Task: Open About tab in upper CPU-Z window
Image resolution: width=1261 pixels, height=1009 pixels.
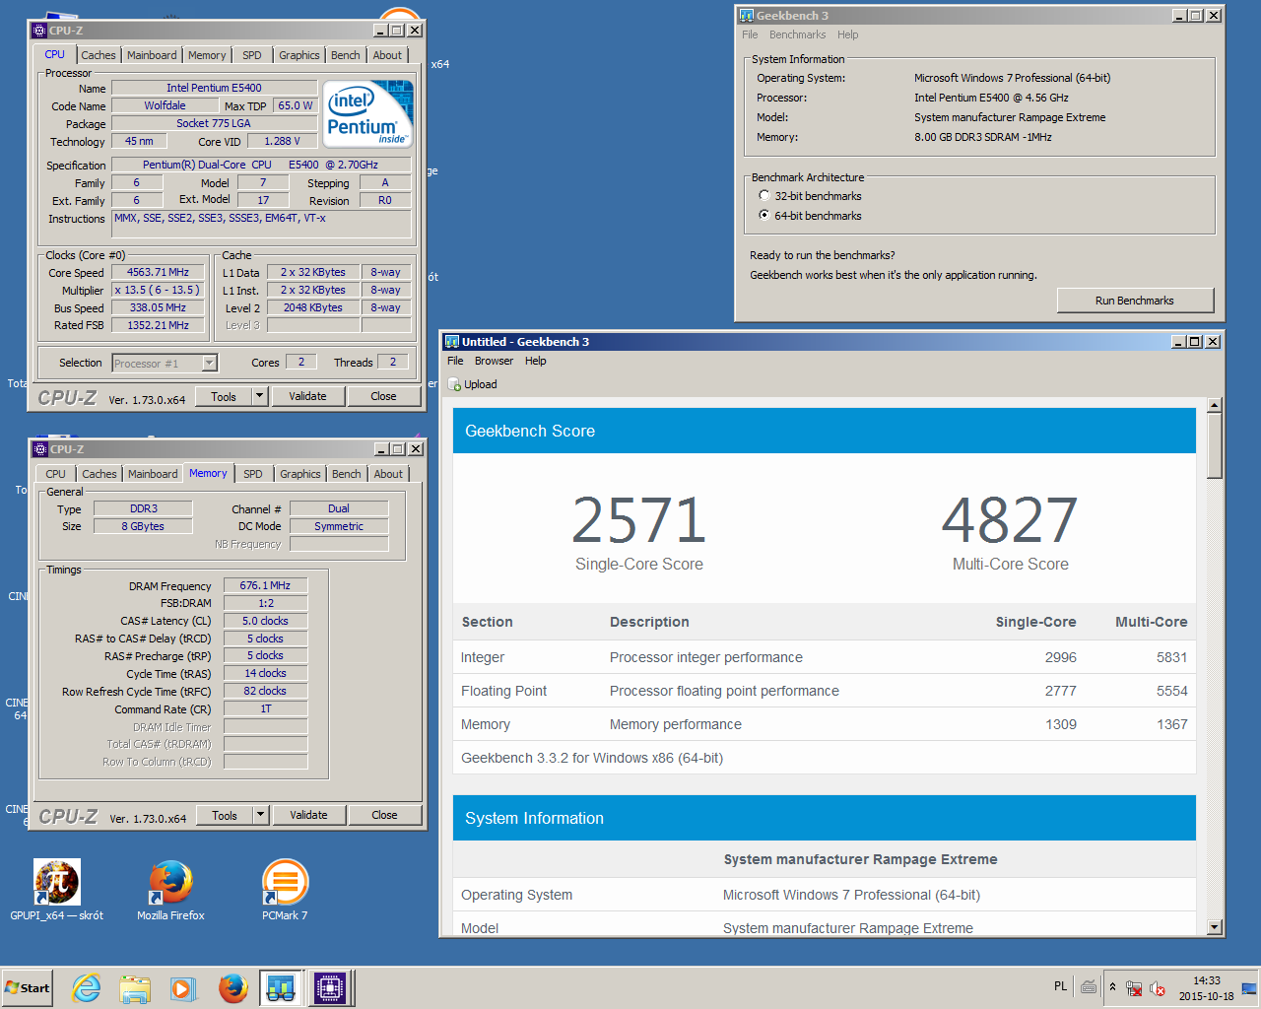Action: (x=387, y=55)
